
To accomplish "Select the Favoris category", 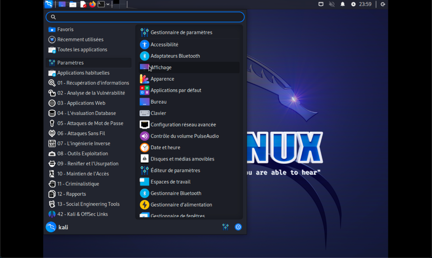I will (65, 30).
